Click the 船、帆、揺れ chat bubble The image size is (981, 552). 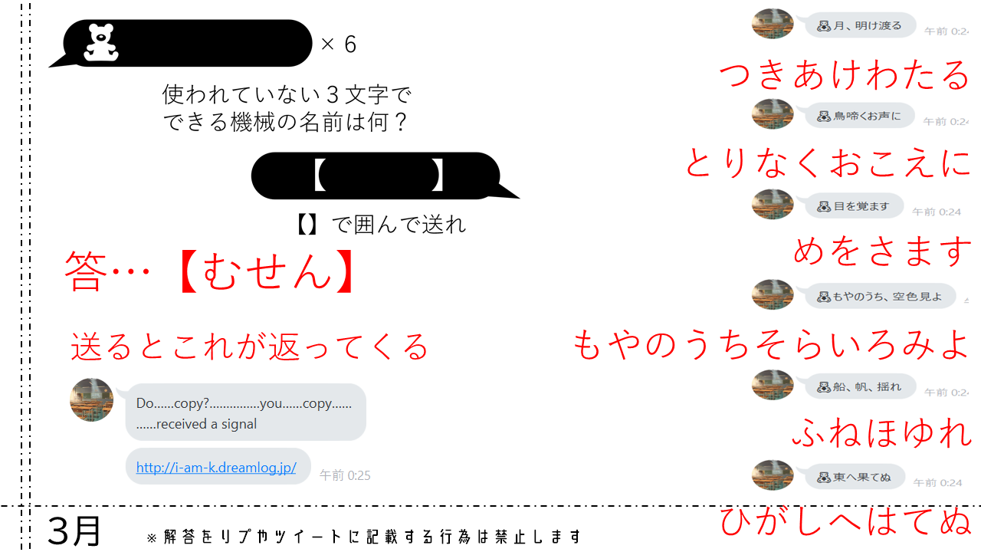[x=860, y=386]
